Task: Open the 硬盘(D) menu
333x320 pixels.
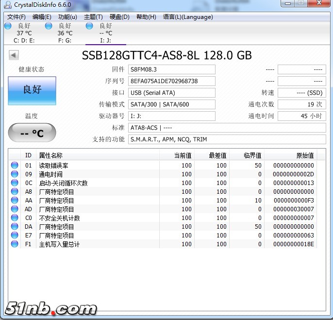Action: (119, 17)
